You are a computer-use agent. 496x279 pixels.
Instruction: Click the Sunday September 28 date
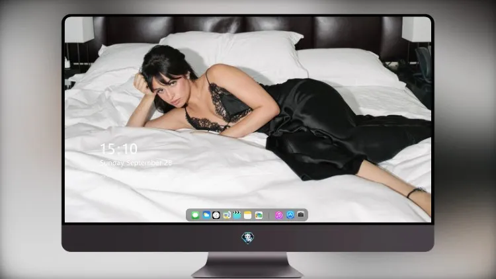(136, 163)
